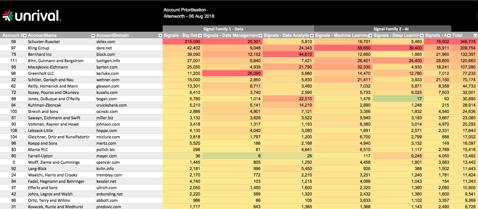The width and height of the screenshot is (478, 209).
Task: Select the green cell with value 17
Action: [398, 99]
